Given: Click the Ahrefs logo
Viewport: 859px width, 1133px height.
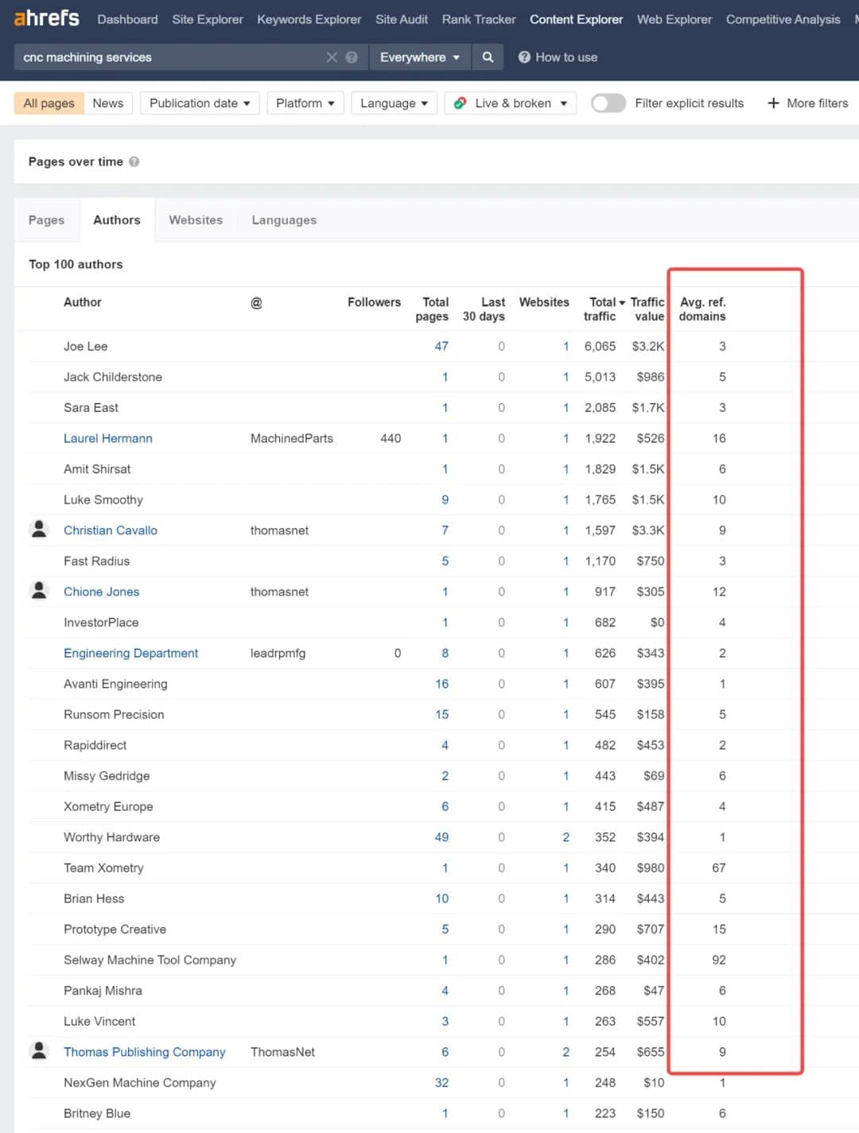Looking at the screenshot, I should [47, 17].
